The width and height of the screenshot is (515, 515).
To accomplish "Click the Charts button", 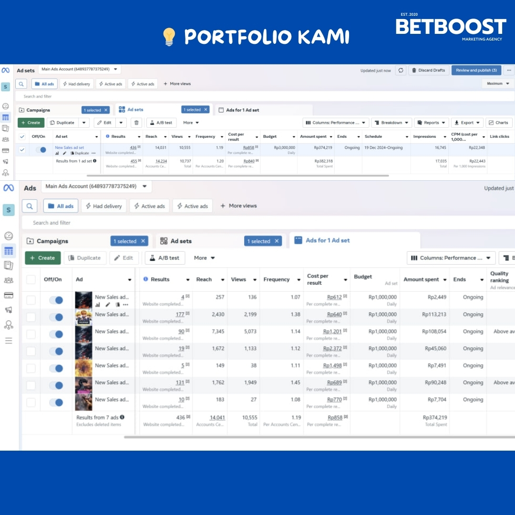I will pyautogui.click(x=499, y=123).
